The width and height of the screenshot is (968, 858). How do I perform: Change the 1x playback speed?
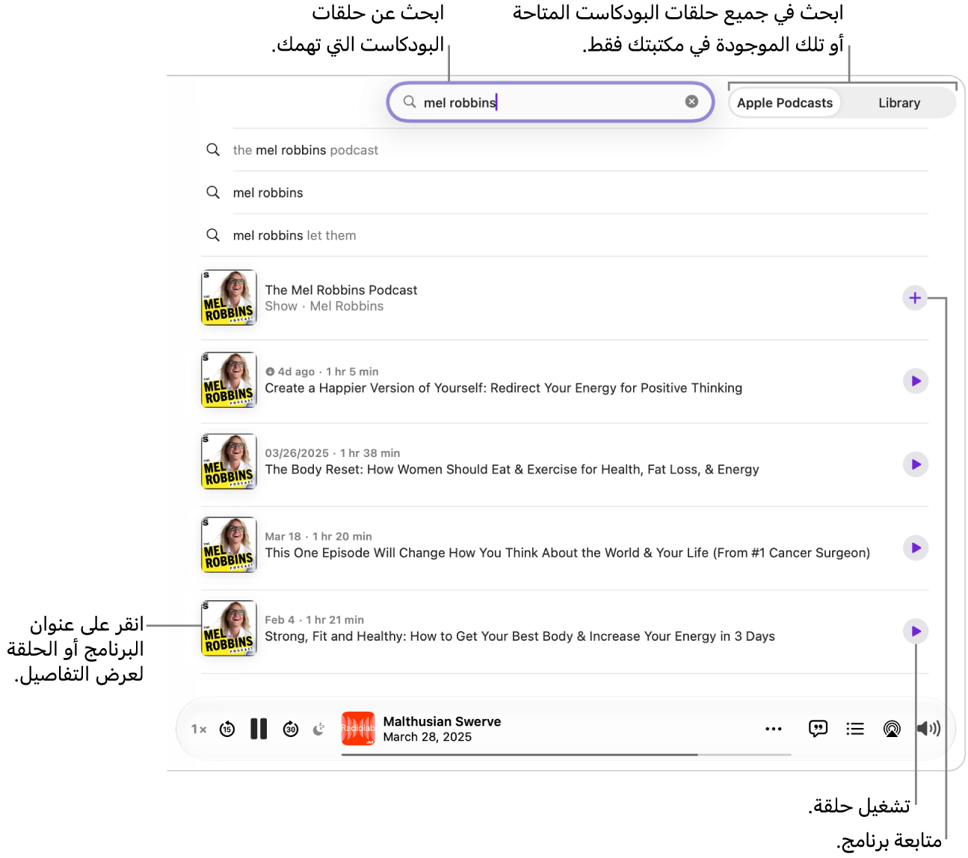(x=198, y=729)
